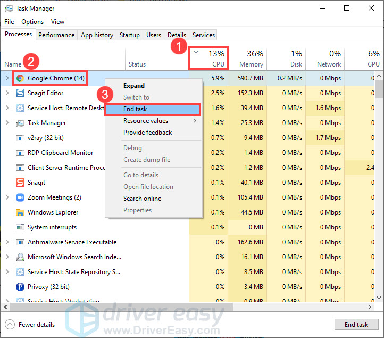Click the Snagit Editor icon

tap(20, 93)
